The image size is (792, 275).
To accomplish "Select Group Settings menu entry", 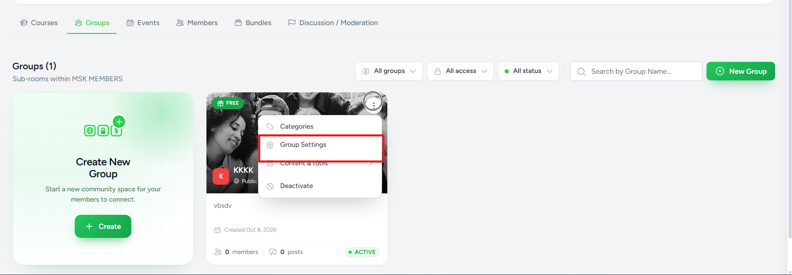I will tap(321, 145).
